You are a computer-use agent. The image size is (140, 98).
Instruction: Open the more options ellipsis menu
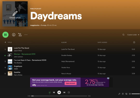coord(26,35)
